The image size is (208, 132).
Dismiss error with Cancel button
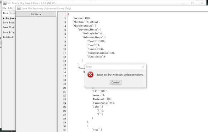coord(115,82)
